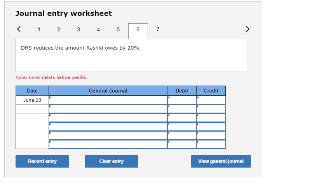Go to previous entry with left chevron
The width and height of the screenshot is (317, 185).
point(19,29)
